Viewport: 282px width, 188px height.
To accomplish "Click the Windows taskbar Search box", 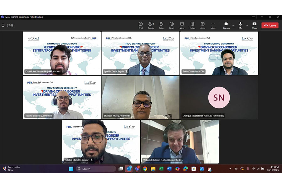I will (x=96, y=169).
